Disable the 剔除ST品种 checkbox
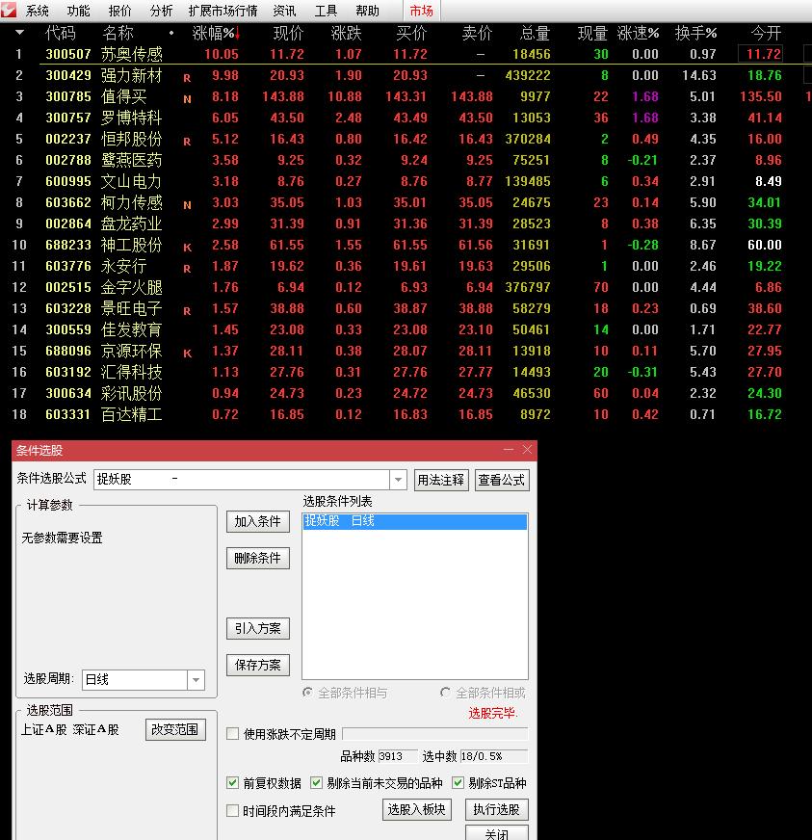Image resolution: width=812 pixels, height=840 pixels. tap(457, 783)
